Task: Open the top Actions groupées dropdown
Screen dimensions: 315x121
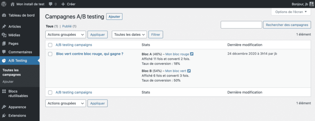Action: click(x=66, y=34)
